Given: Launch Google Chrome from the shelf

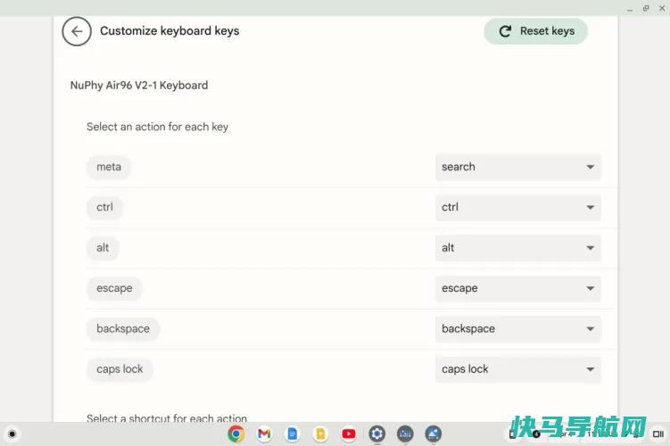Looking at the screenshot, I should click(x=236, y=434).
